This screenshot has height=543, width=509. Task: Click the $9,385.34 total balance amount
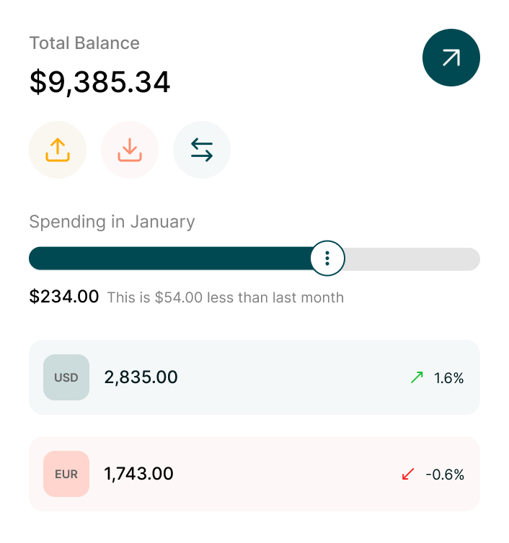click(99, 82)
